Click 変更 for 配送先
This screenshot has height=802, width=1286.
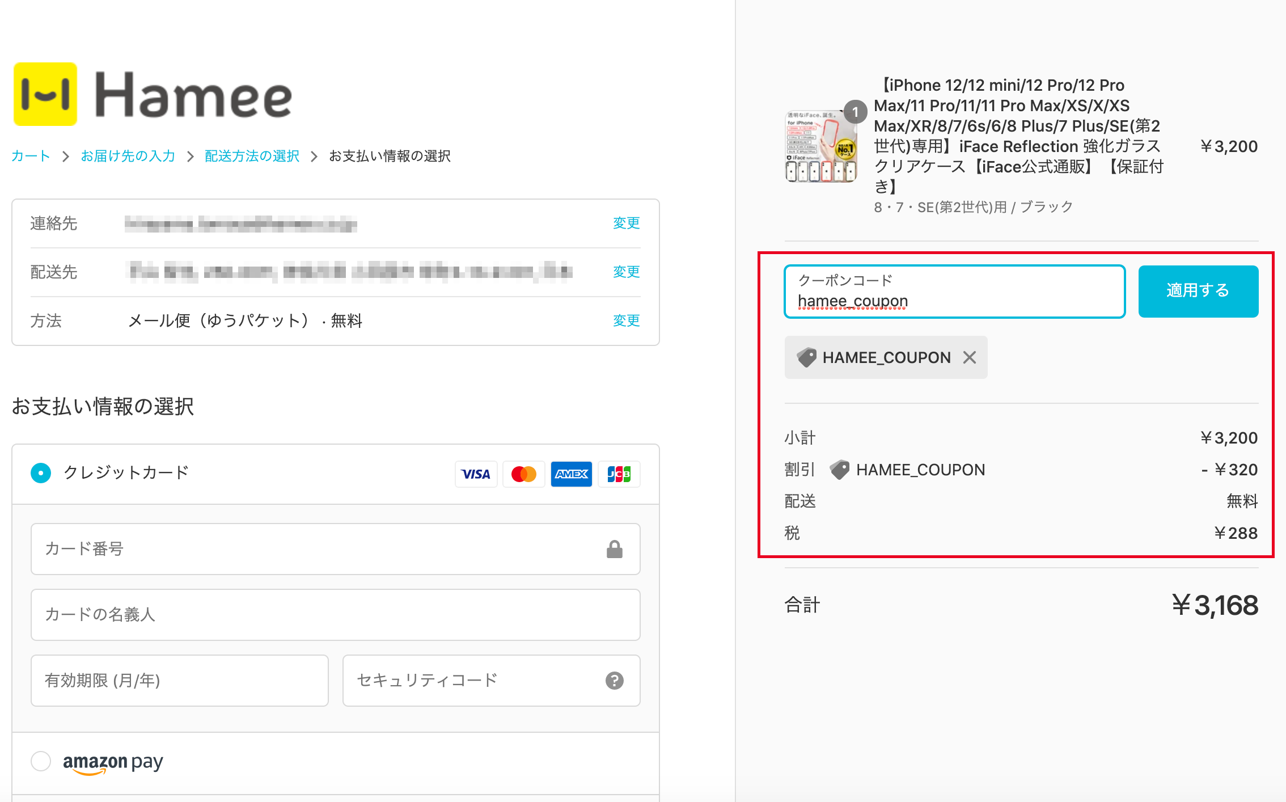pyautogui.click(x=626, y=272)
